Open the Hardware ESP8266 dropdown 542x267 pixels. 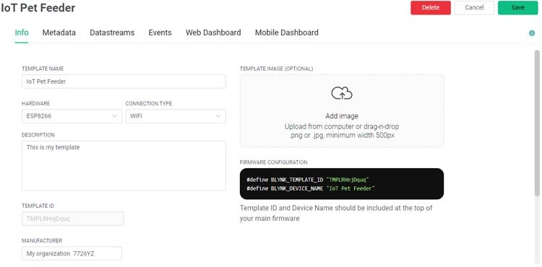[x=72, y=116]
